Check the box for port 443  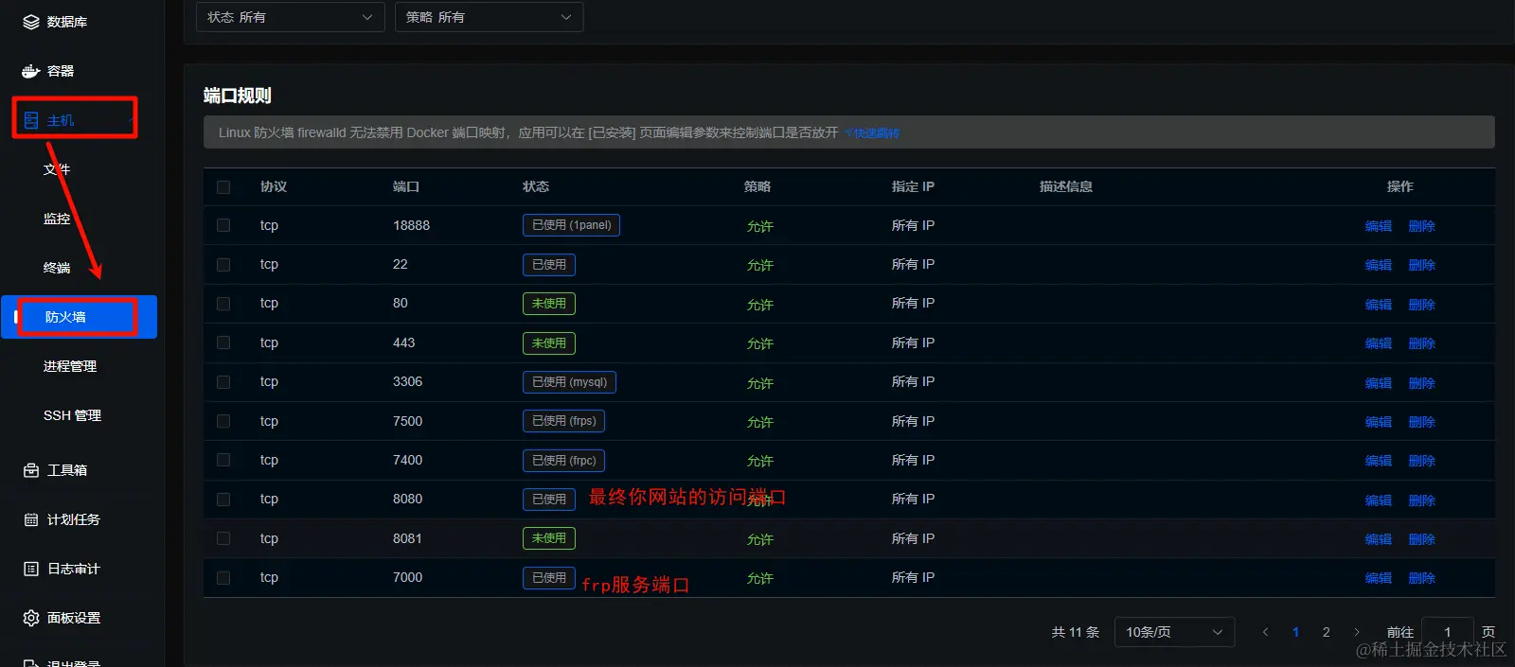[x=223, y=342]
